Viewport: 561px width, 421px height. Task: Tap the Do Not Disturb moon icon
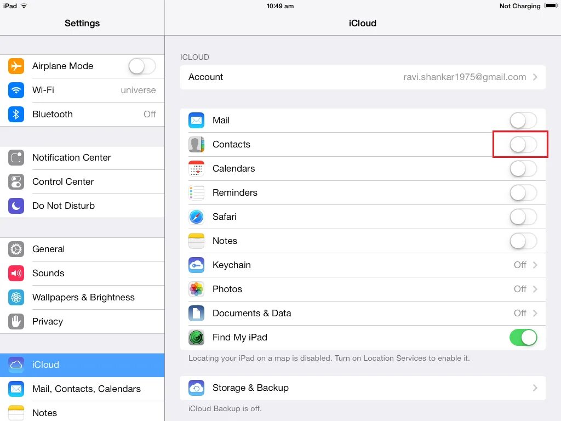click(x=16, y=206)
